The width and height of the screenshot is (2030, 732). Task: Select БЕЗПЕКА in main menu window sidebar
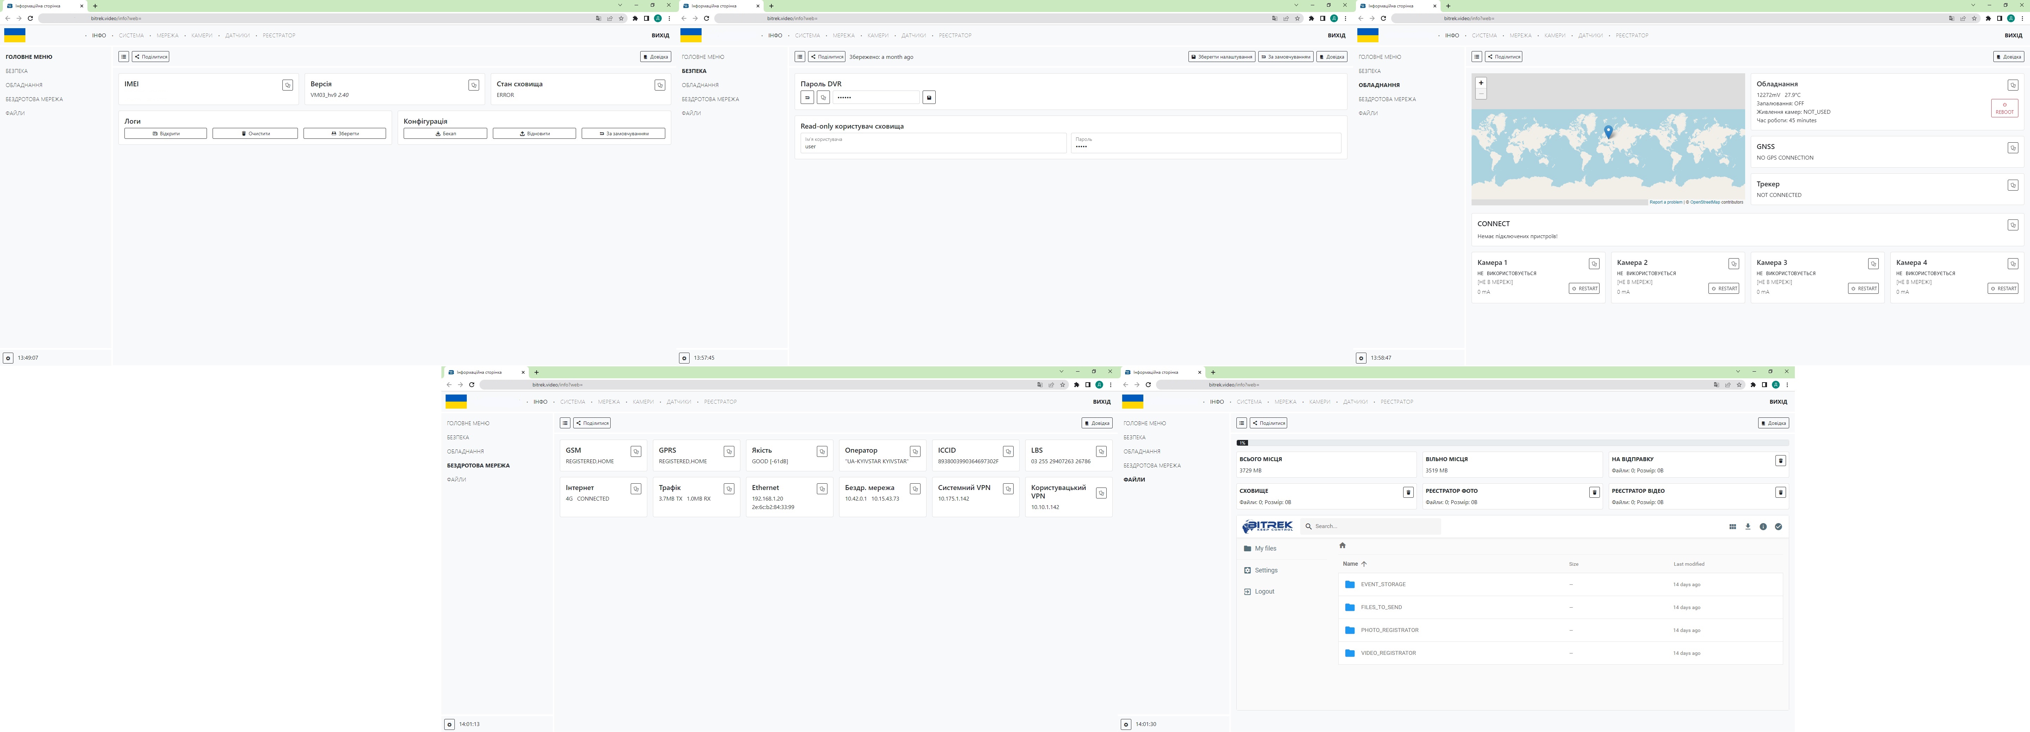click(x=17, y=71)
